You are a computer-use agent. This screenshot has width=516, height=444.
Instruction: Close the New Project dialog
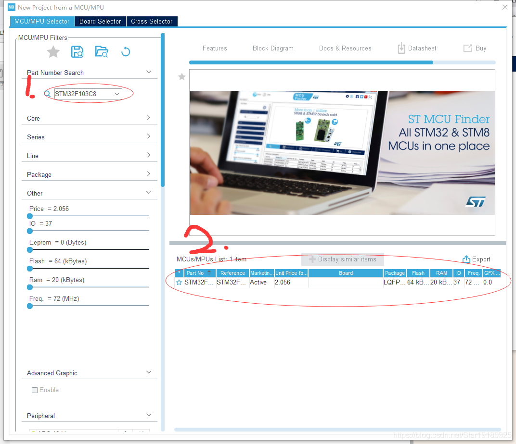click(504, 7)
